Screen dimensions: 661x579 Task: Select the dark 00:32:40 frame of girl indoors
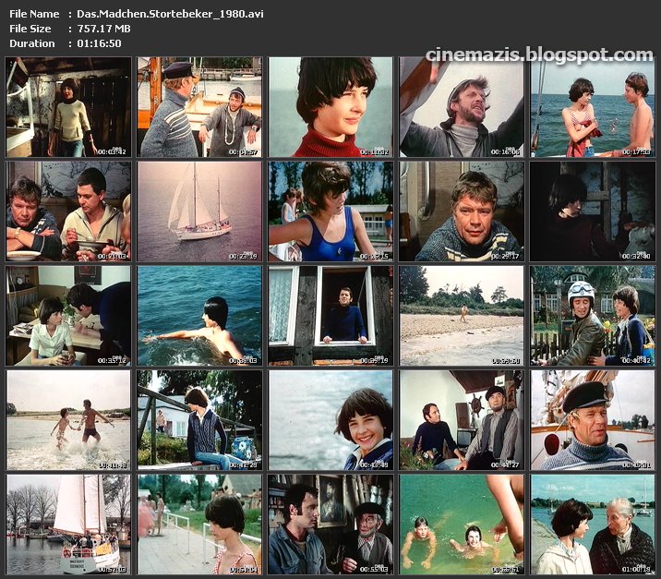pos(593,211)
